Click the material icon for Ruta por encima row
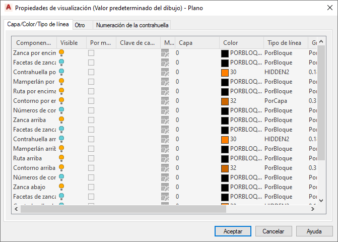Viewport: 338px width, 242px height. (165, 91)
